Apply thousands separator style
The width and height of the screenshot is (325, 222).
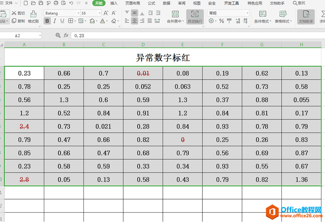tap(229, 21)
